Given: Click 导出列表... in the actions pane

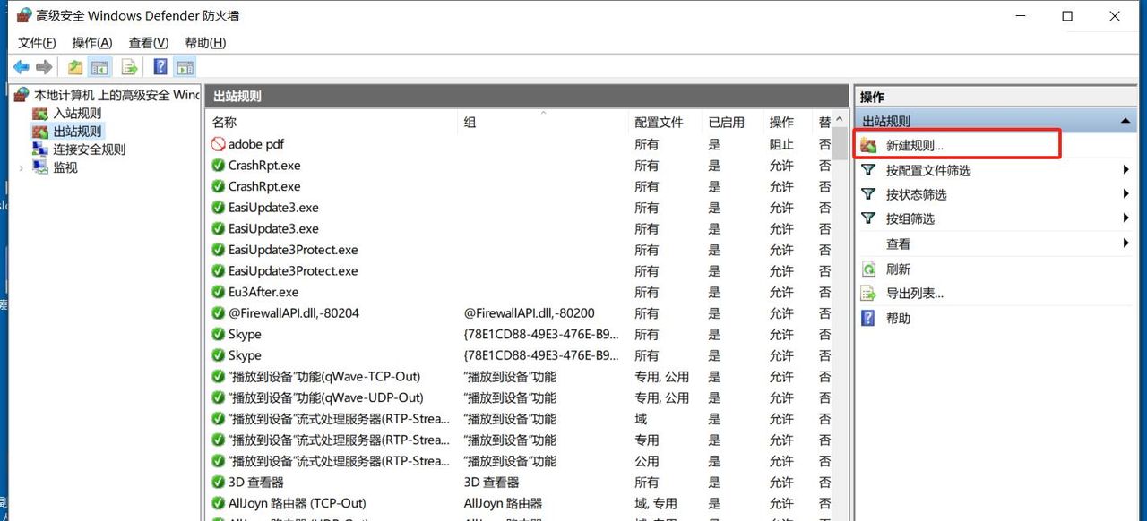Looking at the screenshot, I should (x=915, y=293).
